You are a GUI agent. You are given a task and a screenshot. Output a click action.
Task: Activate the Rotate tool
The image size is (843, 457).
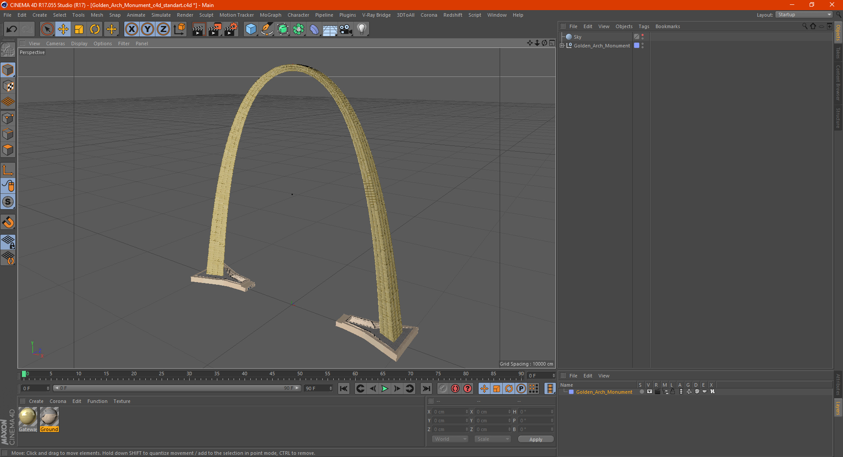95,29
